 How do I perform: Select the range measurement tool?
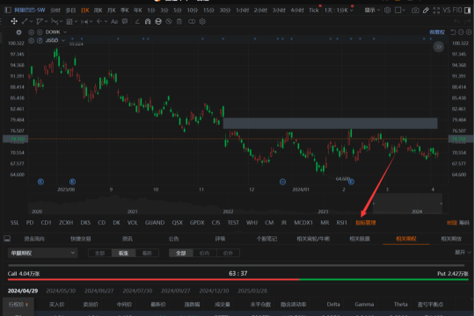point(84,21)
